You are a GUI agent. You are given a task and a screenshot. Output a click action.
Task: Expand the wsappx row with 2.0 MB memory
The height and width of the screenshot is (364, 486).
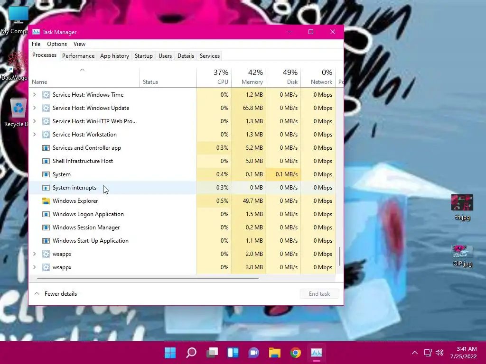click(34, 254)
